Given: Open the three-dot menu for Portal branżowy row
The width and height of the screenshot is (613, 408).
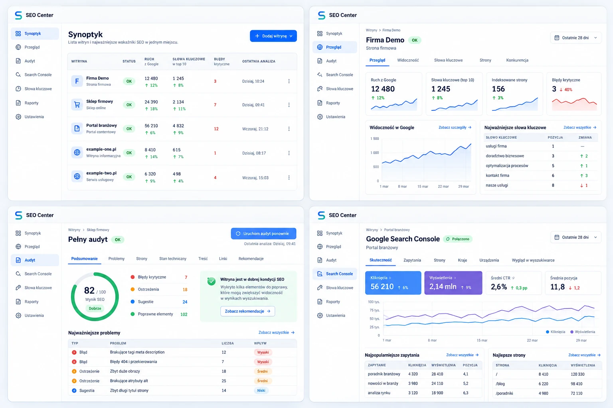Looking at the screenshot, I should click(x=289, y=129).
